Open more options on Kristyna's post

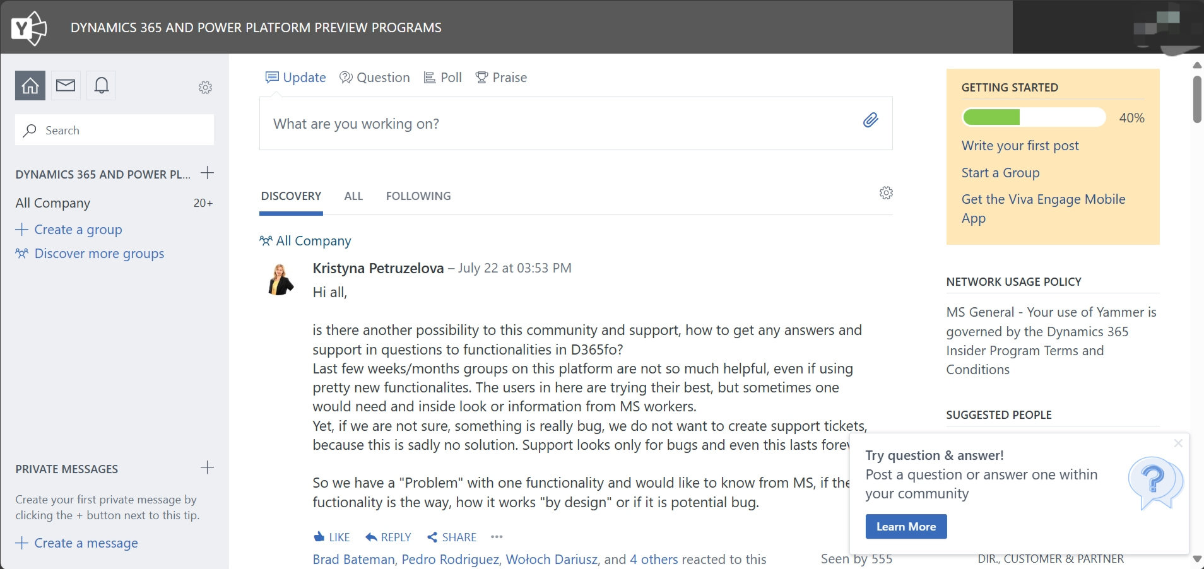(496, 537)
